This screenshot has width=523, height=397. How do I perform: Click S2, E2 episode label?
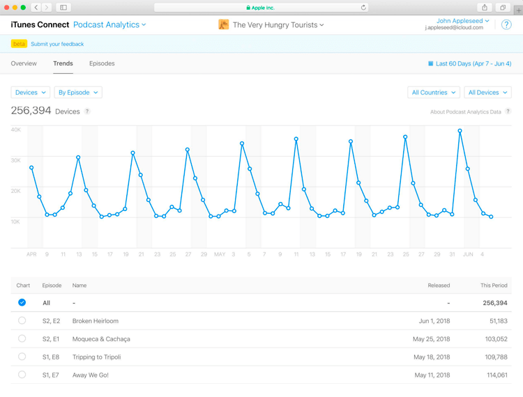[51, 320]
